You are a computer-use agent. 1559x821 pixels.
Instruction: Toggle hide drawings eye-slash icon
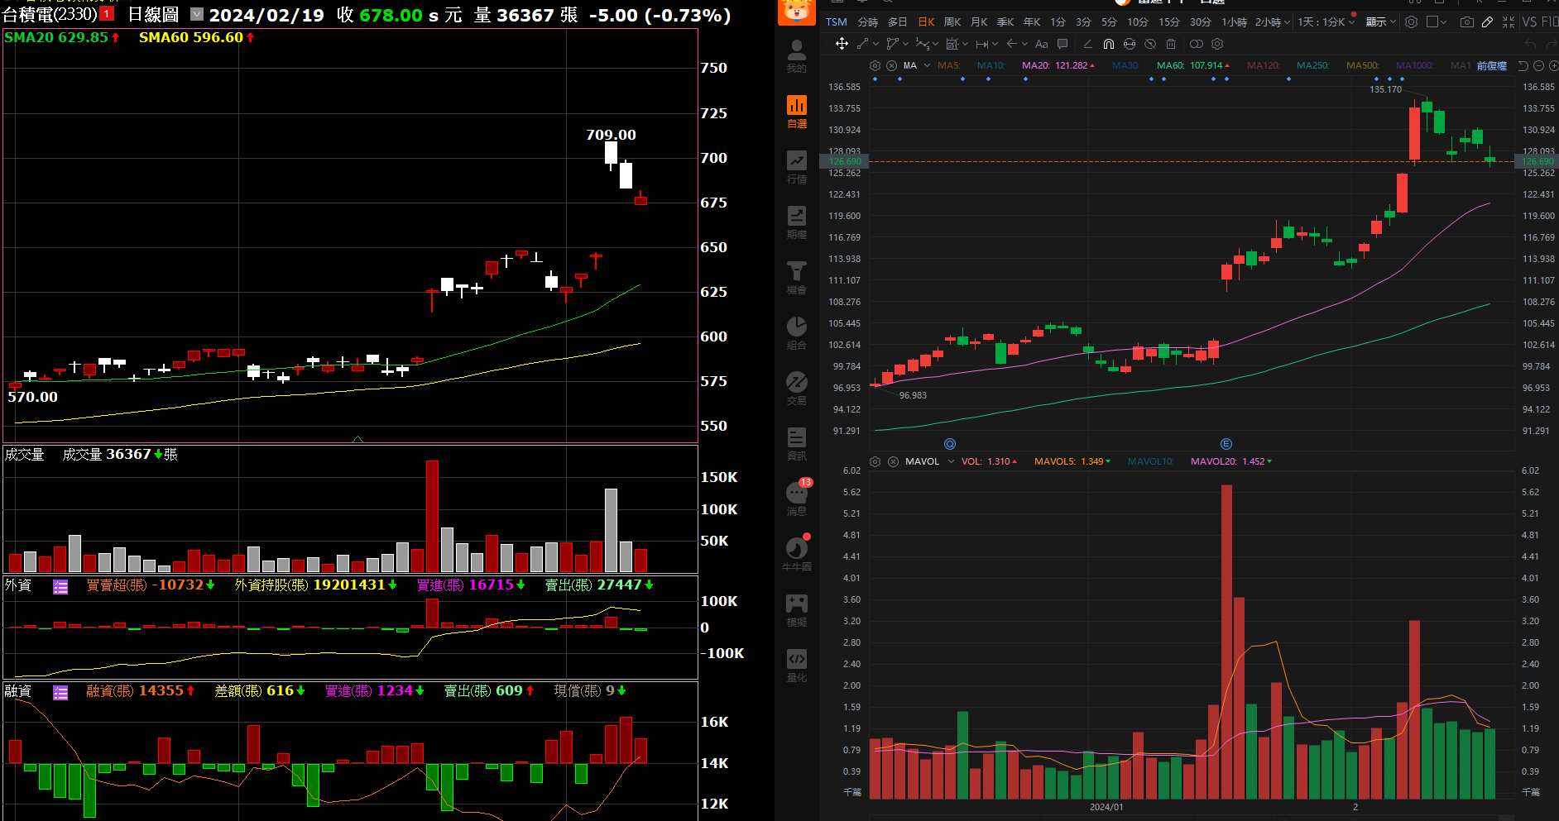(x=1150, y=44)
